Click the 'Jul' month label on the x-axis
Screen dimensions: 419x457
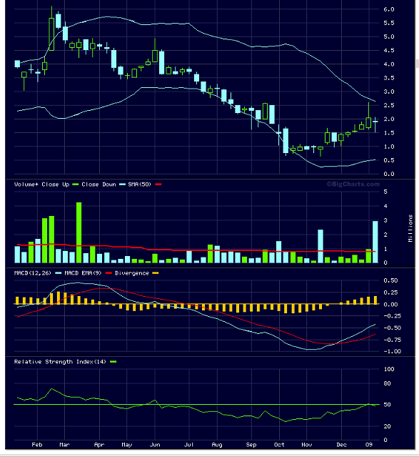tap(189, 445)
